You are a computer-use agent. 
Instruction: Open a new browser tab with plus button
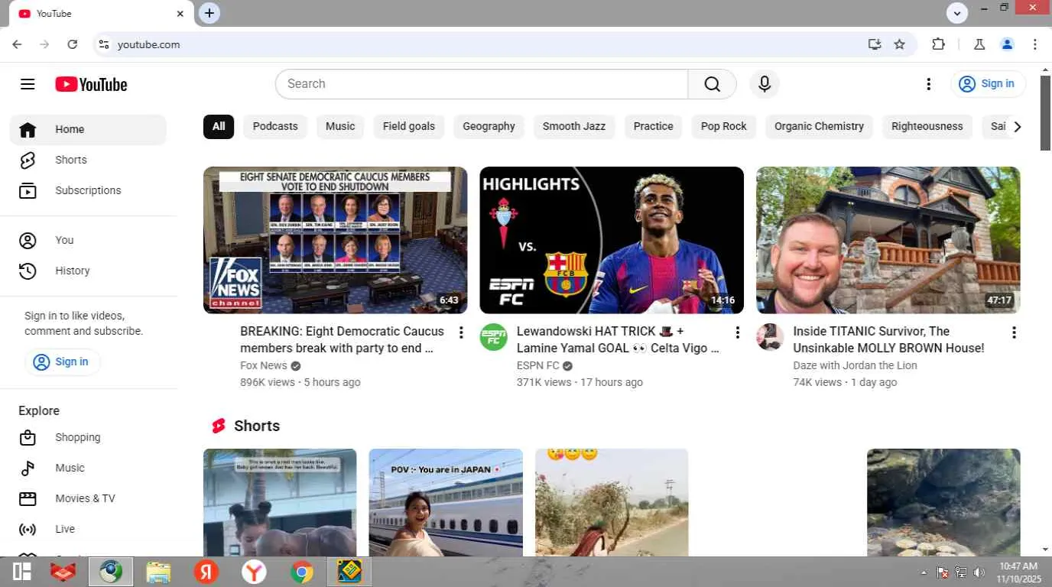(x=209, y=13)
